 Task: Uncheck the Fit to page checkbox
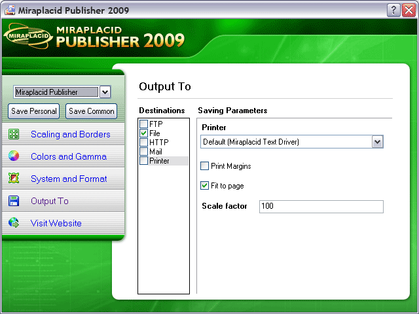205,185
